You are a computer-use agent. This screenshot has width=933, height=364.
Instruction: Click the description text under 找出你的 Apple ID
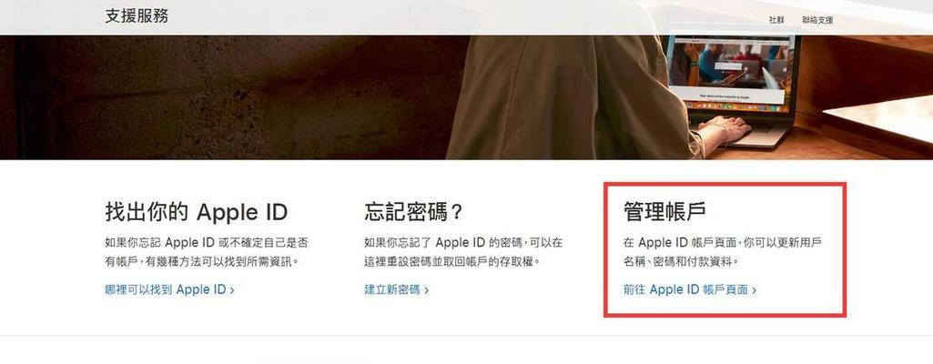[207, 251]
